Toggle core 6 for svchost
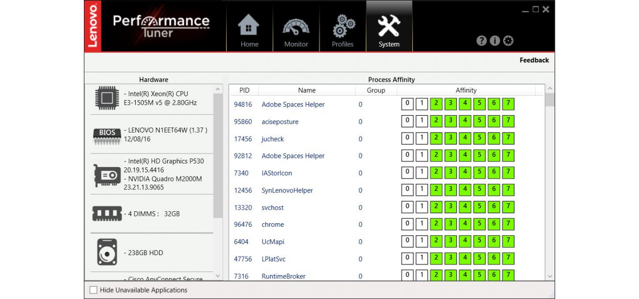This screenshot has height=299, width=639. tap(494, 207)
